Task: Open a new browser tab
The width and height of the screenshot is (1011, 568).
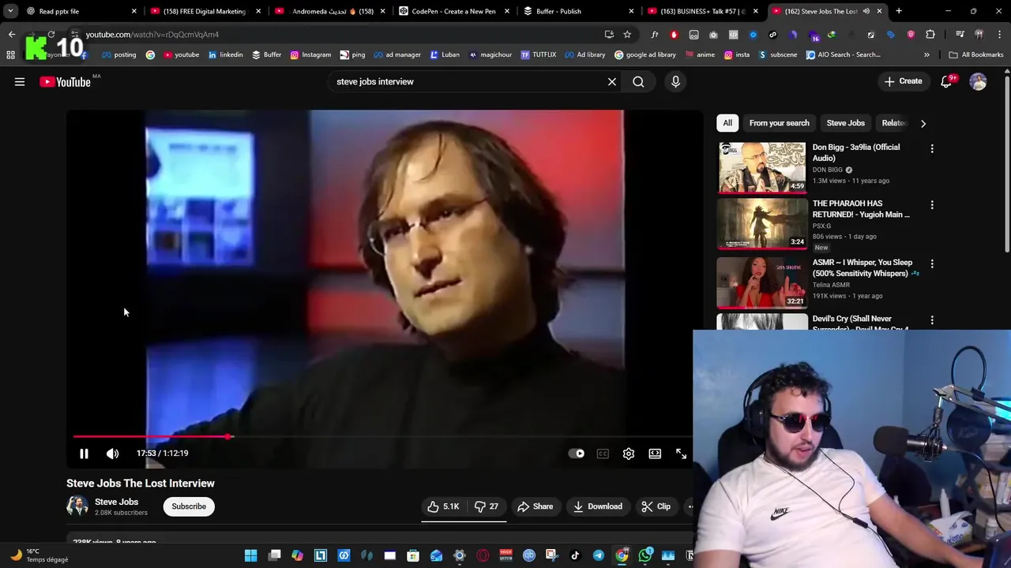Action: (x=899, y=11)
